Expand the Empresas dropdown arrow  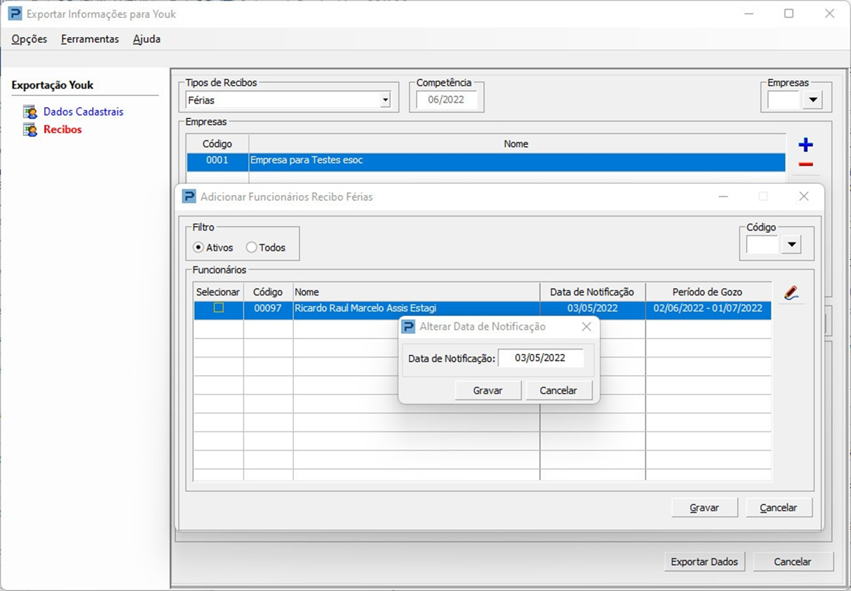813,100
